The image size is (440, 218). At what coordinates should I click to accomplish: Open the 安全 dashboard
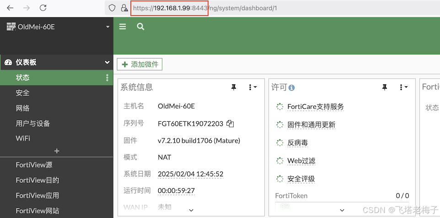22,93
